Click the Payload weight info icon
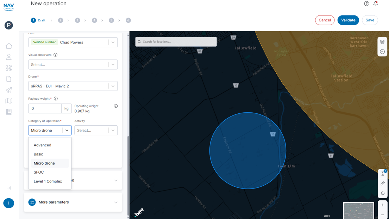 56,99
